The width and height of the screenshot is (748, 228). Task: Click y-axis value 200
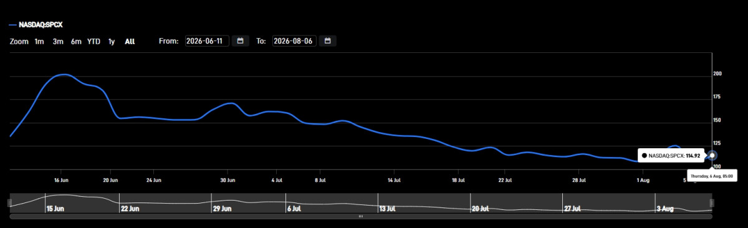[x=717, y=74]
